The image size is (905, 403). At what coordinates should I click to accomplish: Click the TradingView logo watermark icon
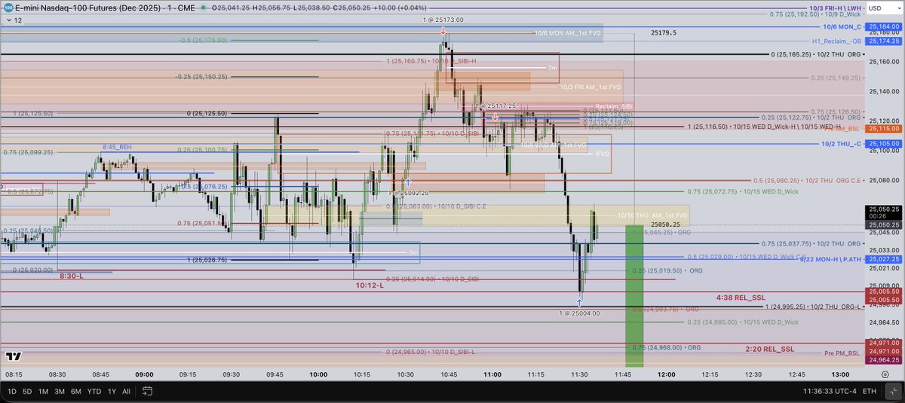click(x=13, y=357)
